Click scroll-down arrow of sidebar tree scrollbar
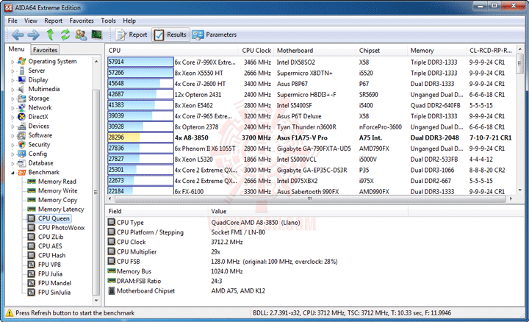The height and width of the screenshot is (322, 529). [x=96, y=300]
